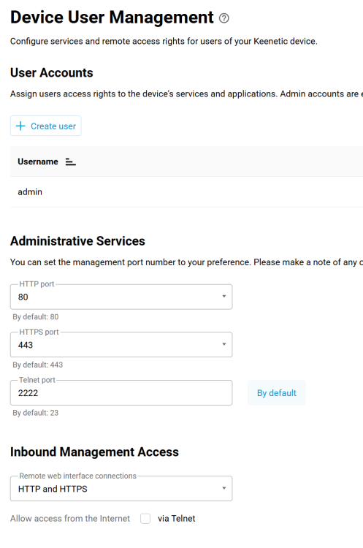Screen dimensions: 363x548
Task: Click into the Telnet port input field
Action: (121, 393)
